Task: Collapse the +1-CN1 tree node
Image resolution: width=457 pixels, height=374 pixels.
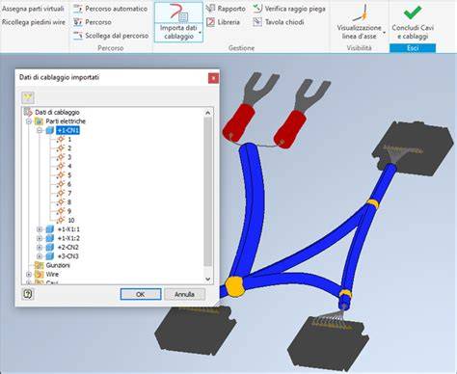Action: 40,130
